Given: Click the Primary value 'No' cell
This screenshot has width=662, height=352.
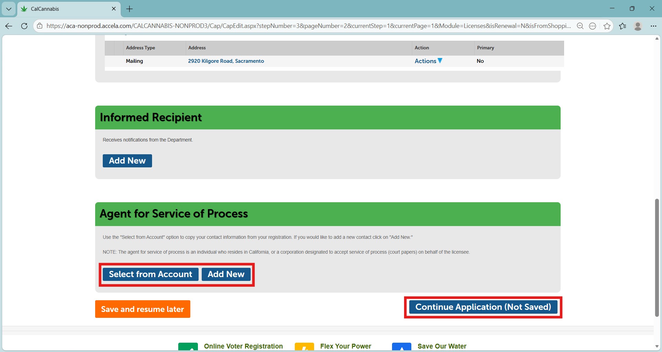Looking at the screenshot, I should click(x=480, y=61).
